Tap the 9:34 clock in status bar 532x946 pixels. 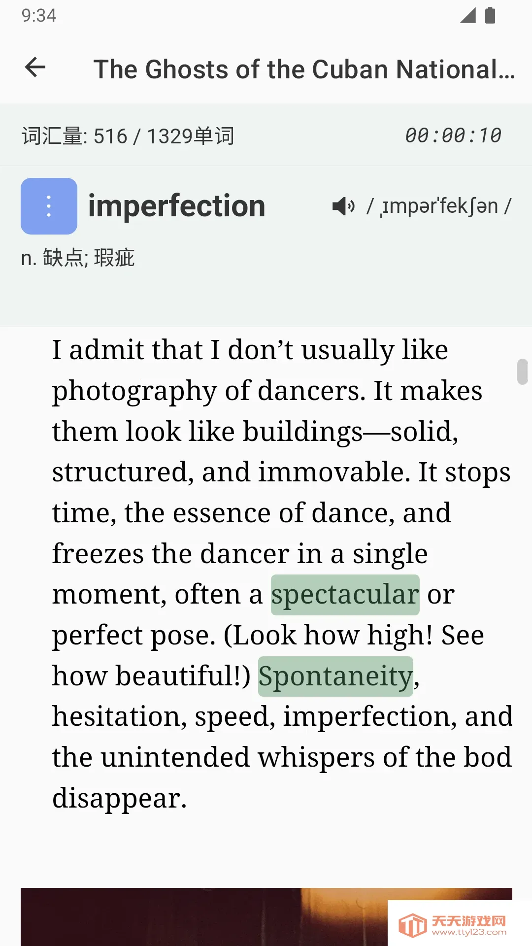point(39,16)
